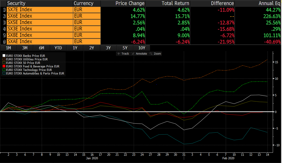Click the white Banks legend swatch
Screen dimensions: 282x163
[x=4, y=56]
